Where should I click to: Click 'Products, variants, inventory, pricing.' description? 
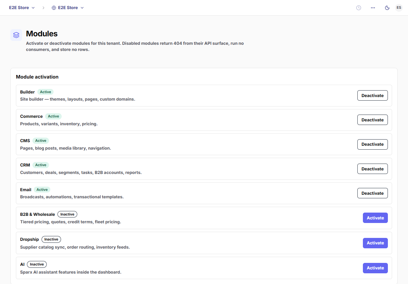[59, 124]
